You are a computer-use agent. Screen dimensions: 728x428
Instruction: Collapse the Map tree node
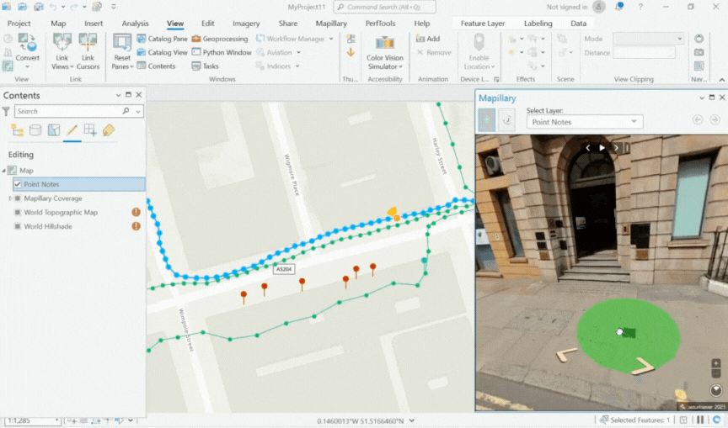point(4,171)
